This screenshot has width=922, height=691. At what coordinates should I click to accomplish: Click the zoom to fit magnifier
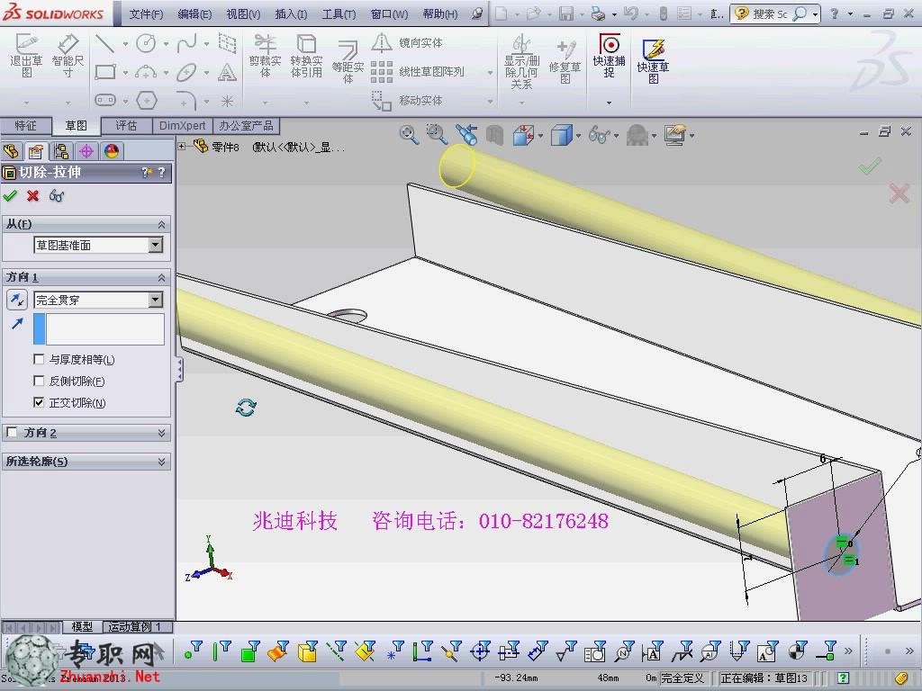click(x=409, y=135)
